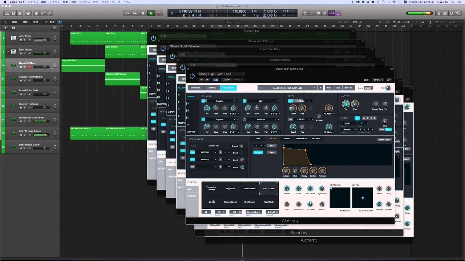Click the Duplicate Track icon

tap(13, 28)
